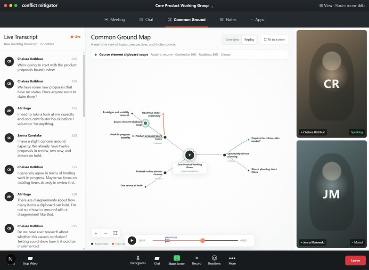Image resolution: width=369 pixels, height=270 pixels.
Task: Click One source of truth node
Action: [x=146, y=187]
